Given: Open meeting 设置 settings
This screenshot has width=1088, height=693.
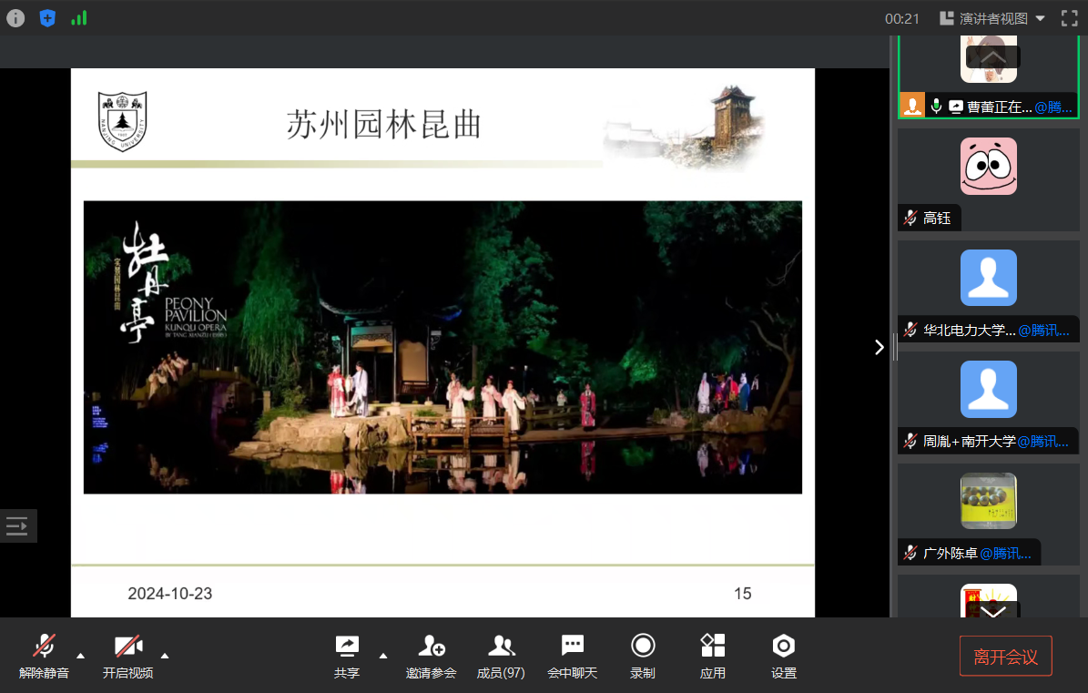Looking at the screenshot, I should (x=783, y=656).
